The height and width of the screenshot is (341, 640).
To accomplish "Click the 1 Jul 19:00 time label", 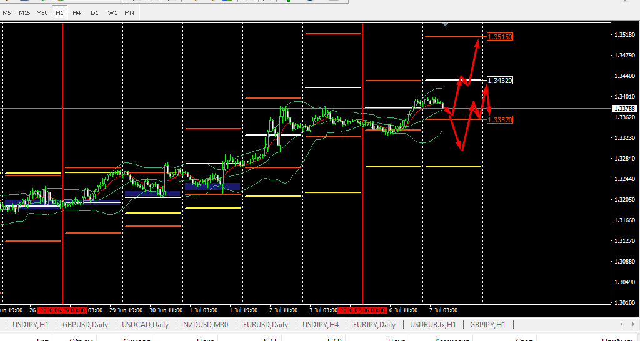I will [x=243, y=310].
